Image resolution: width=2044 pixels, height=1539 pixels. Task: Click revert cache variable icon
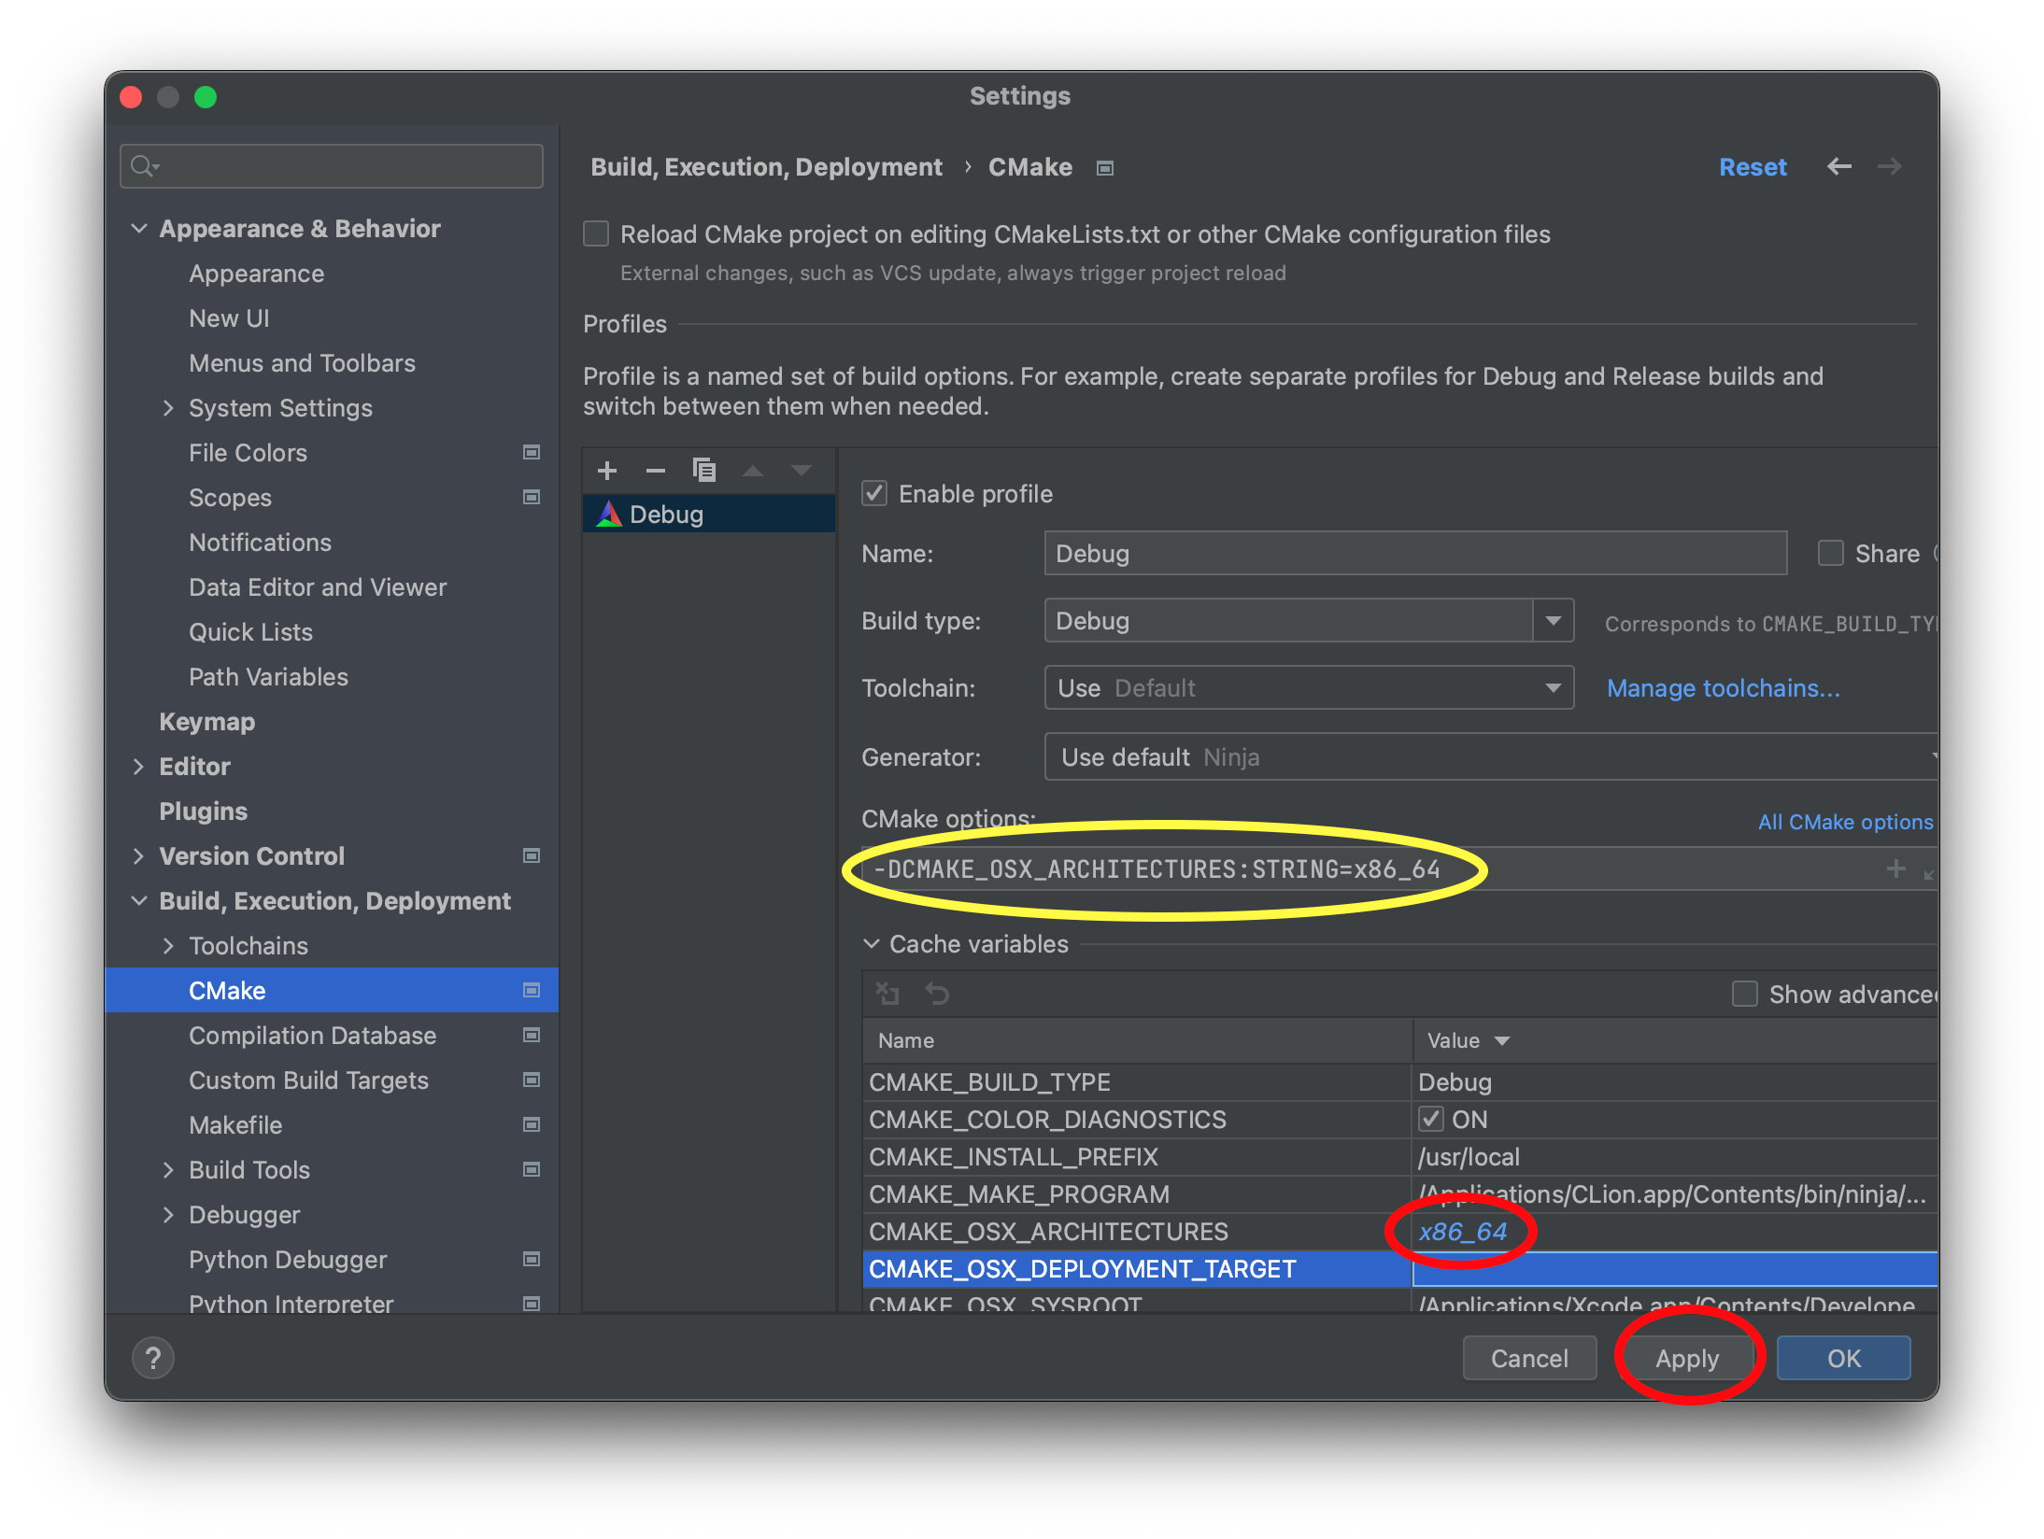click(937, 994)
